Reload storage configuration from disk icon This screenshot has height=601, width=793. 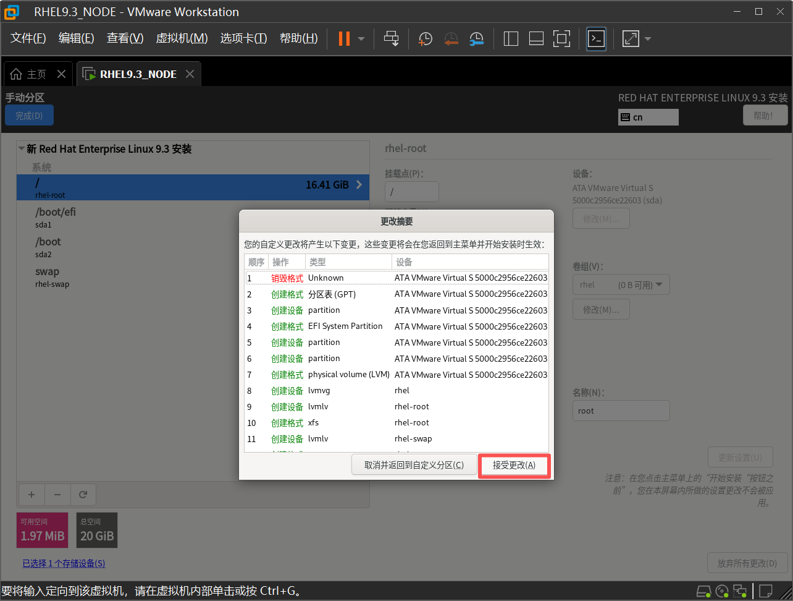point(83,495)
